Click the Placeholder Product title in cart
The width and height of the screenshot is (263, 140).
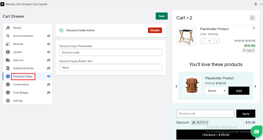[x=214, y=29]
